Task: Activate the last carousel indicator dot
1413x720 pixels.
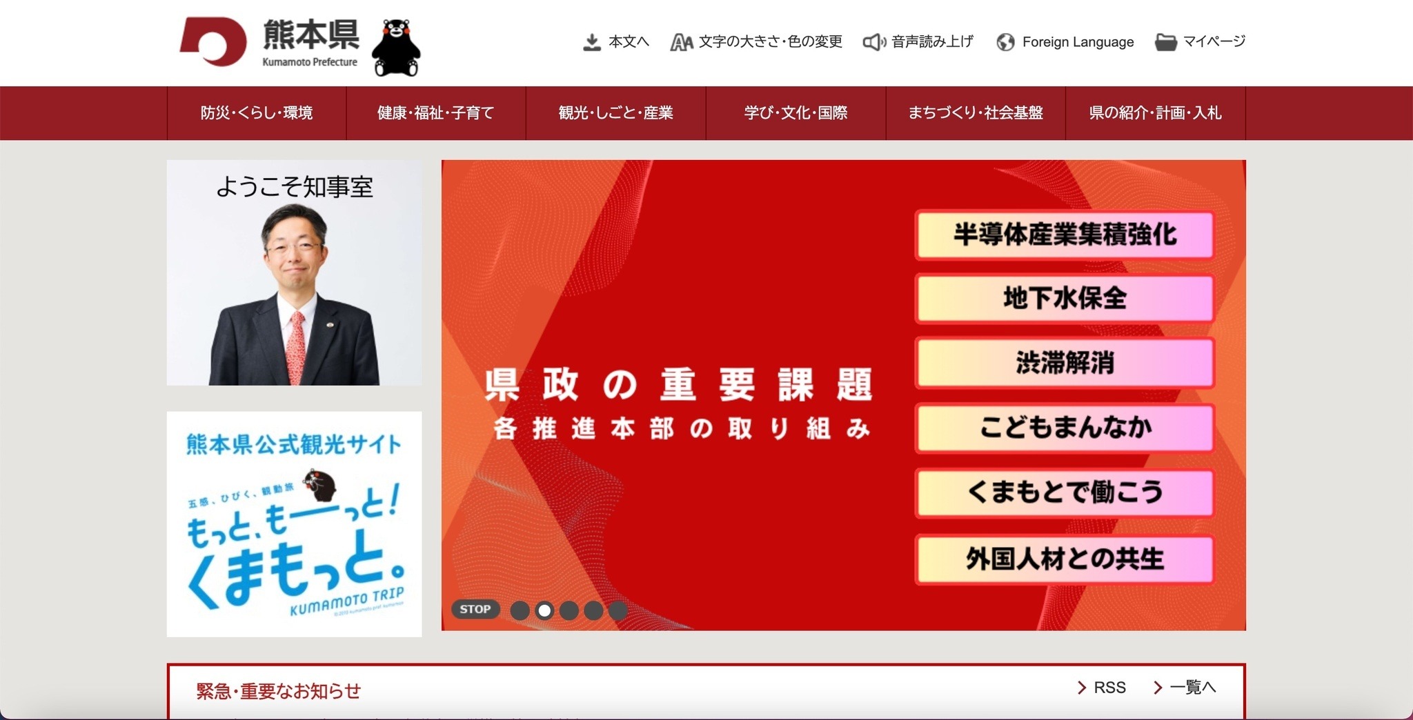Action: [x=617, y=610]
